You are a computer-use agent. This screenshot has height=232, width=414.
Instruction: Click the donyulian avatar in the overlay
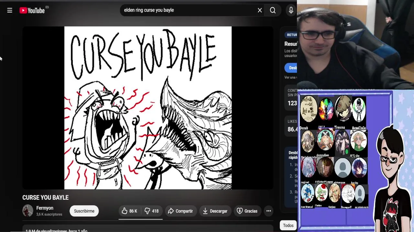(325, 140)
